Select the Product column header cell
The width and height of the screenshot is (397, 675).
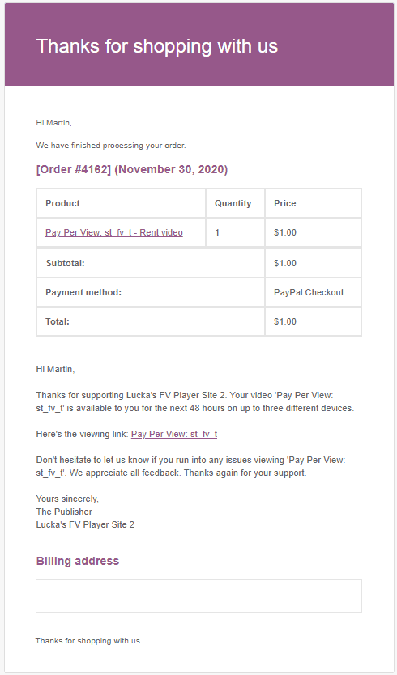pyautogui.click(x=122, y=203)
